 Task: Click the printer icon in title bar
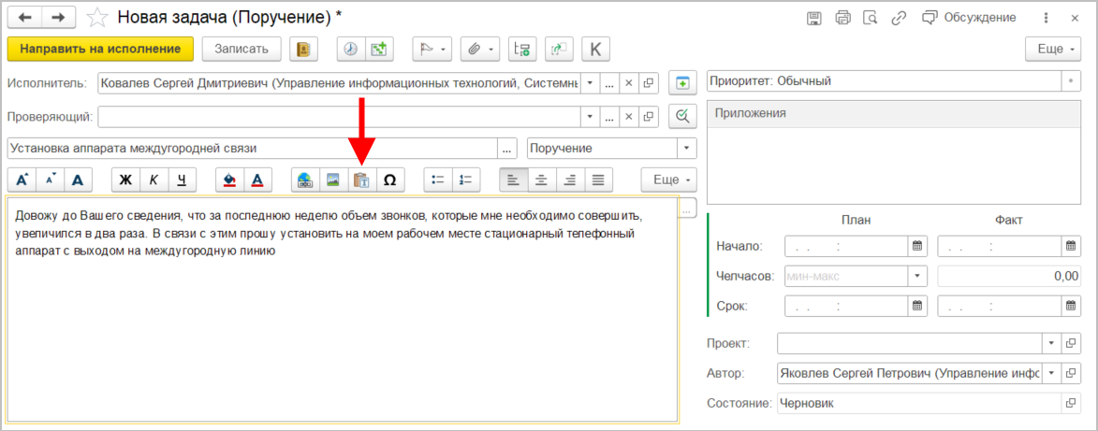point(842,18)
